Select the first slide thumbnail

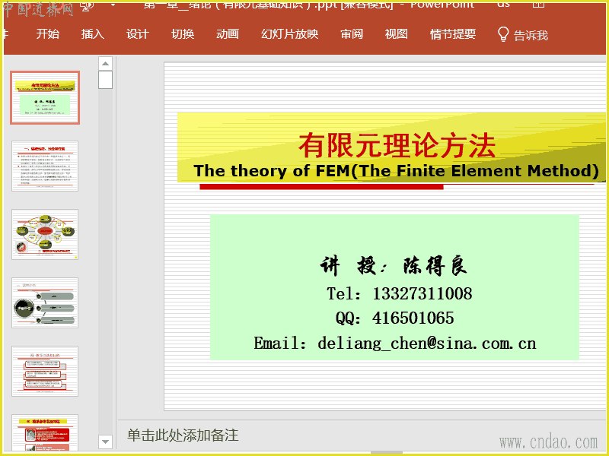pos(45,97)
